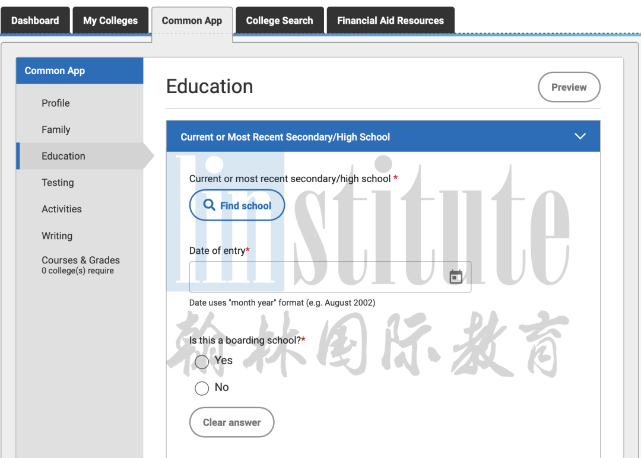Click the 'Is this a boarding school?' label
Viewport: 641px width, 458px height.
(247, 341)
